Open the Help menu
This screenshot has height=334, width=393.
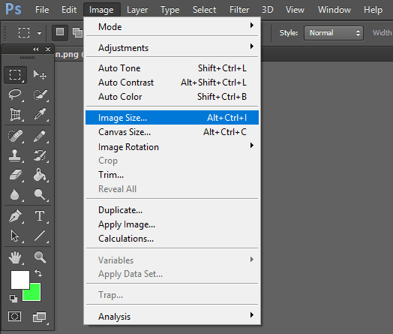pyautogui.click(x=373, y=10)
